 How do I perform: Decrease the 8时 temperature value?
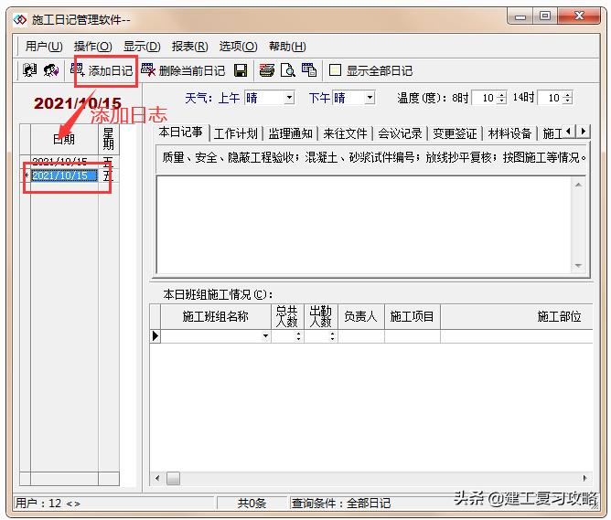pyautogui.click(x=502, y=101)
